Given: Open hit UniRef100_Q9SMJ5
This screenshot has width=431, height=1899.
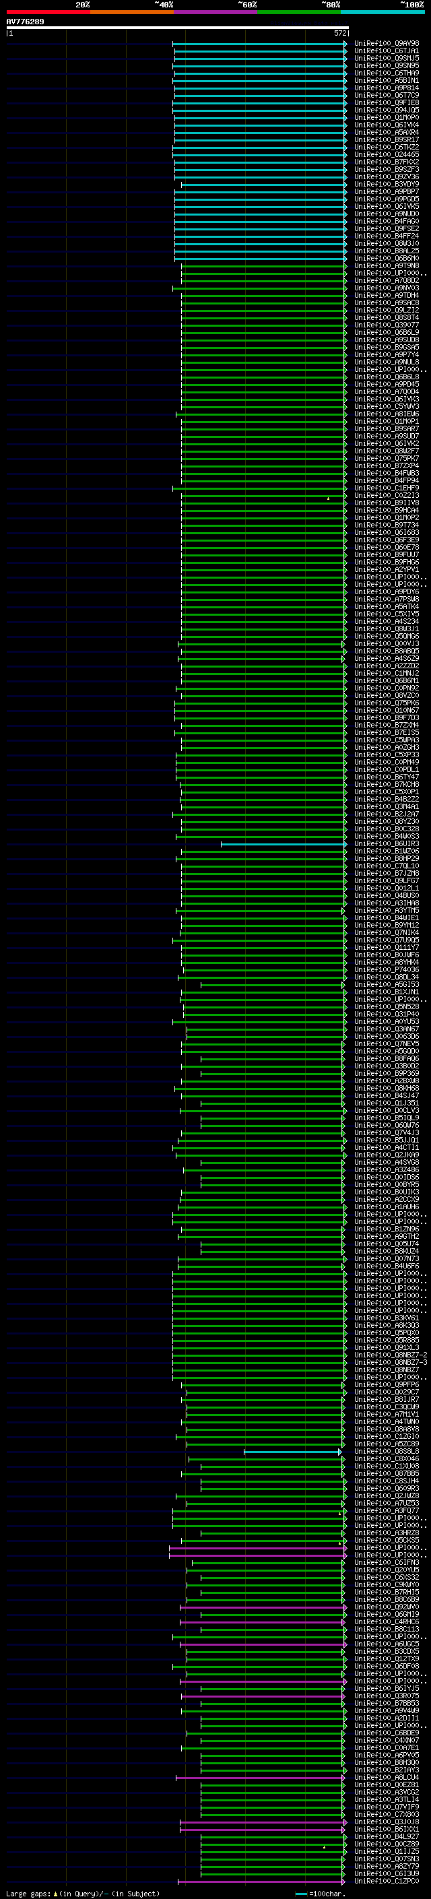Looking at the screenshot, I should (x=387, y=59).
